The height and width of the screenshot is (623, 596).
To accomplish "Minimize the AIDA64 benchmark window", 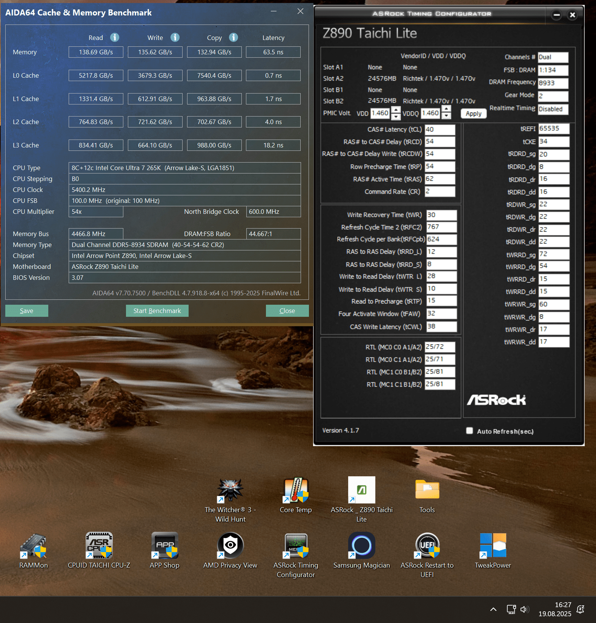I will (x=274, y=11).
